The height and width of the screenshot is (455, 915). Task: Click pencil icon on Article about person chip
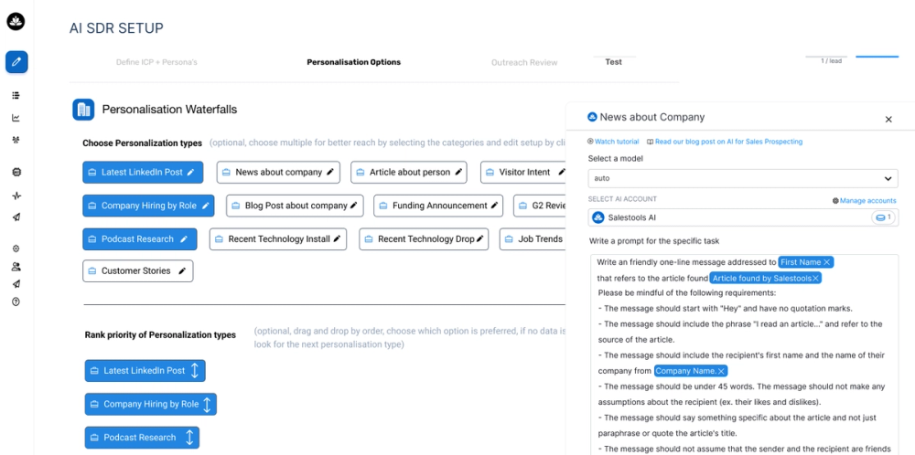(458, 173)
